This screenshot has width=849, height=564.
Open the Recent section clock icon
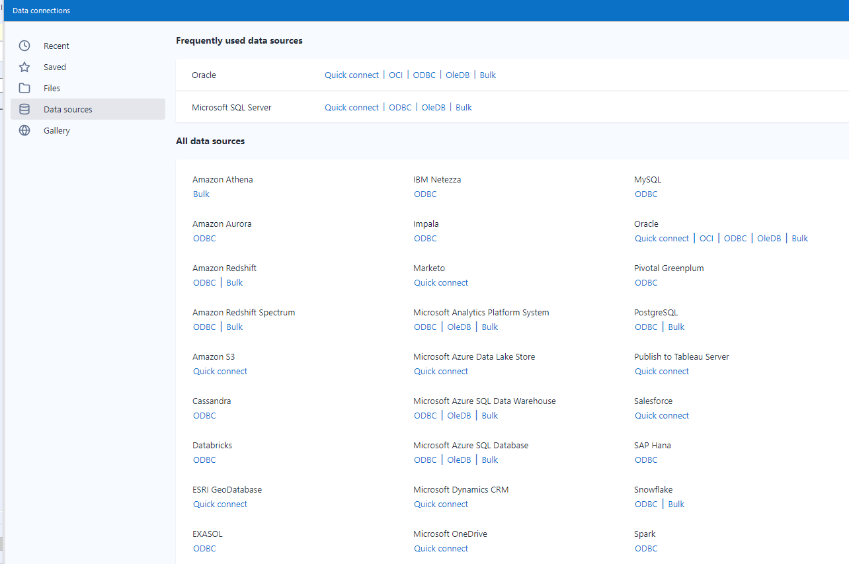tap(24, 46)
